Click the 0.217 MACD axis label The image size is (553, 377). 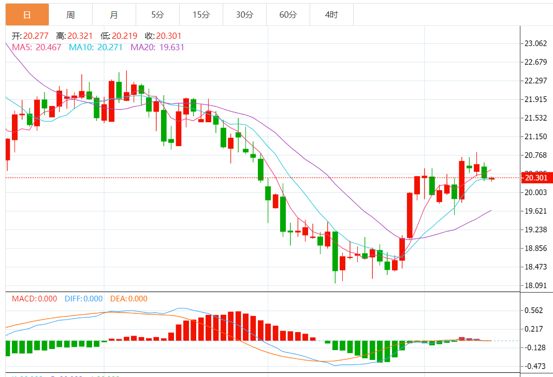534,329
